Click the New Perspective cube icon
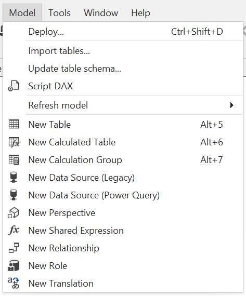Image resolution: width=246 pixels, height=296 pixels. [14, 213]
